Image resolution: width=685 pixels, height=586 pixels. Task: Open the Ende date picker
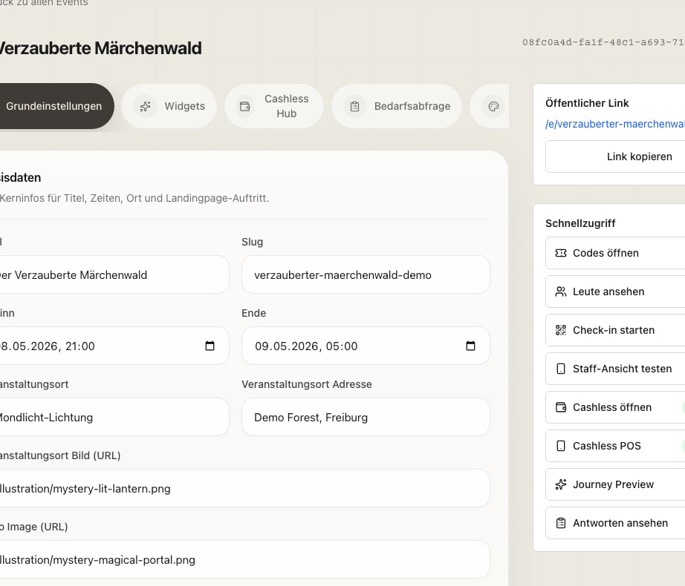pyautogui.click(x=471, y=345)
